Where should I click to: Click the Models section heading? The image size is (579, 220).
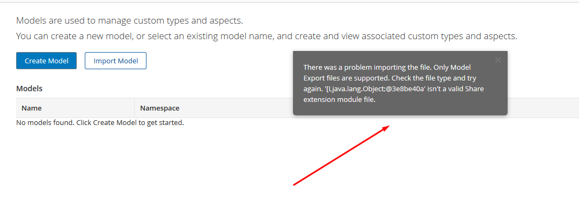[29, 88]
